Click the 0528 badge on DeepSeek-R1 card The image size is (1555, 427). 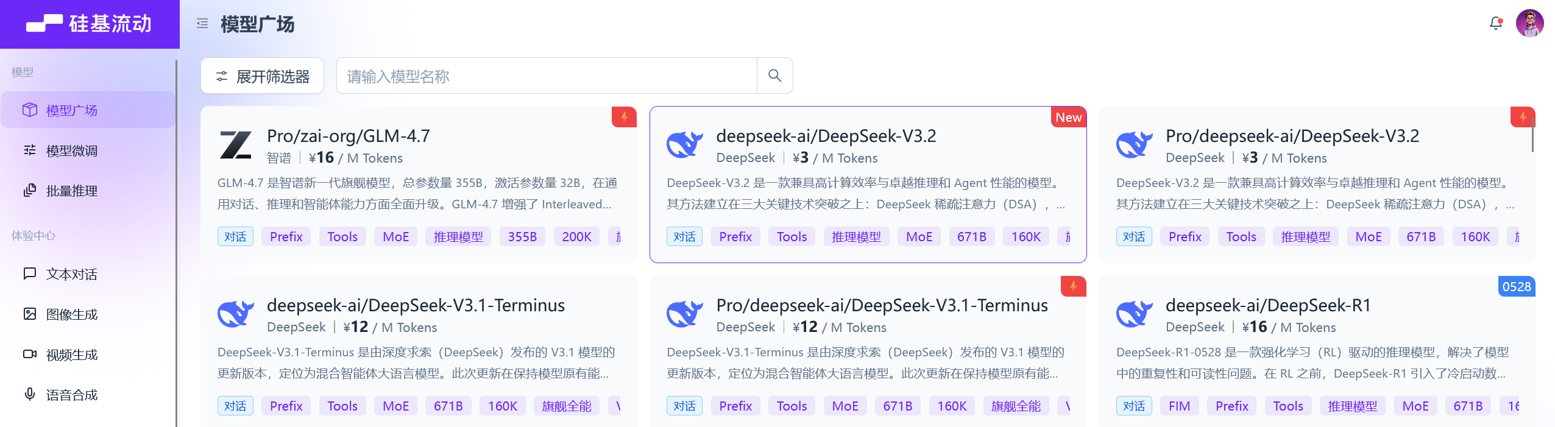point(1517,286)
